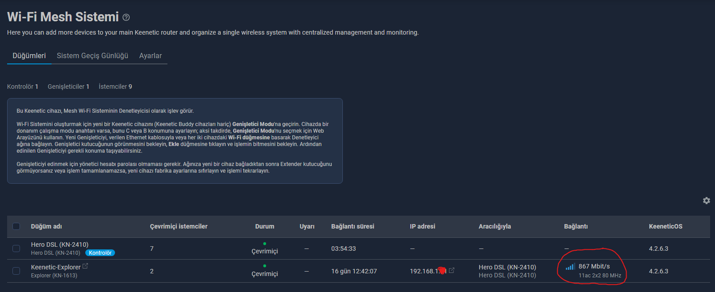Open Keenetic-Explorer node name link
The height and width of the screenshot is (292, 715).
click(56, 267)
